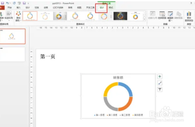Repeat the last action with Redo
Screen dimensions: 195x127
14,3
